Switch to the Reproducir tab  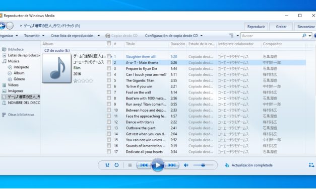pyautogui.click(x=256, y=27)
